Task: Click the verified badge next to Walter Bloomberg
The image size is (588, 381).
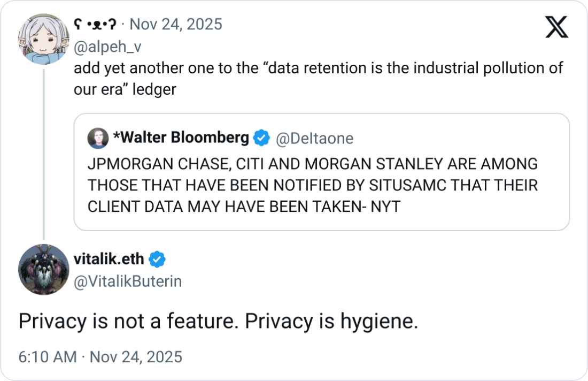Action: [261, 138]
